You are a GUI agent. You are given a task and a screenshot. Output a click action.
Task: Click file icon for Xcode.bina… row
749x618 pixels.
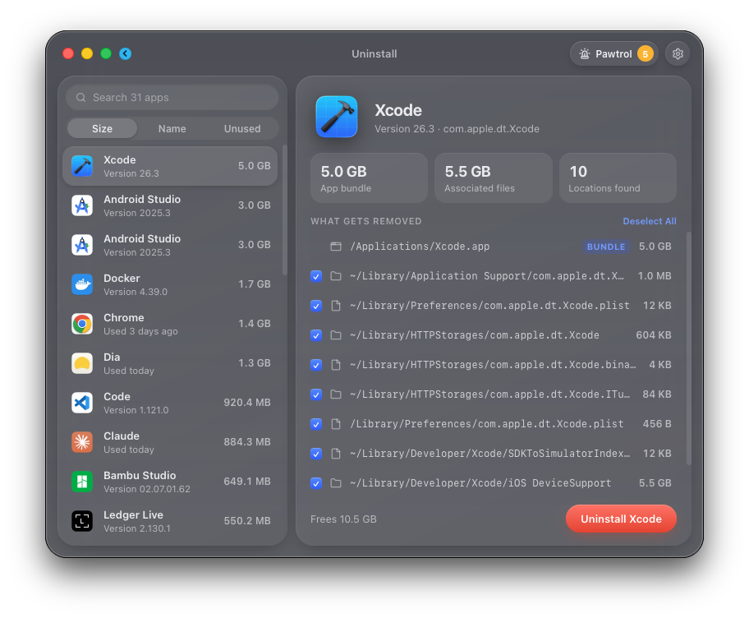[x=336, y=365]
